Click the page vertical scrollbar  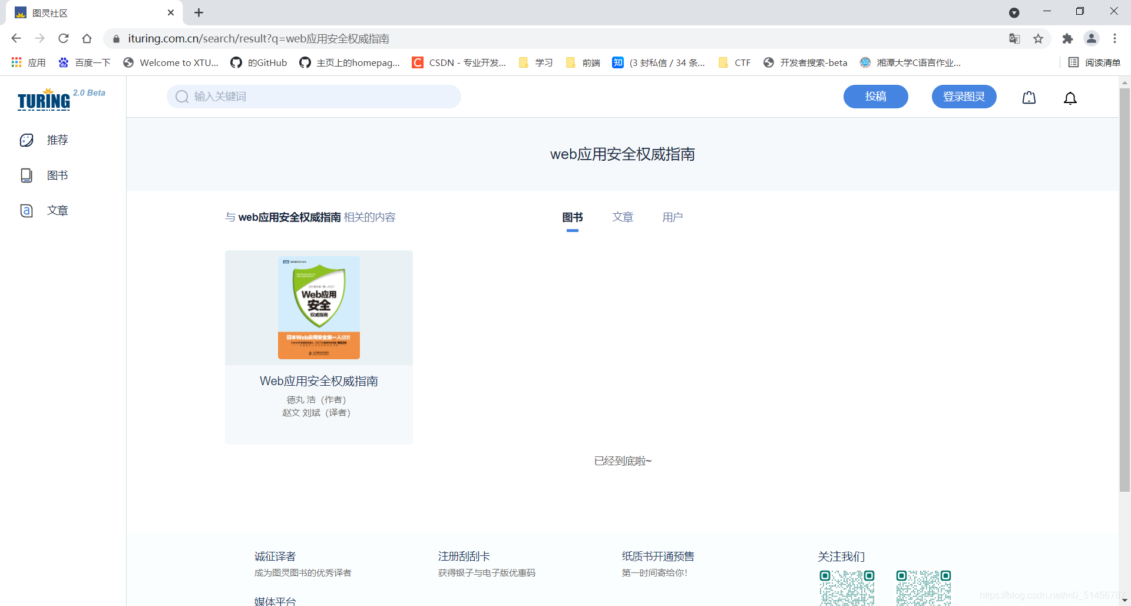[x=1125, y=289]
